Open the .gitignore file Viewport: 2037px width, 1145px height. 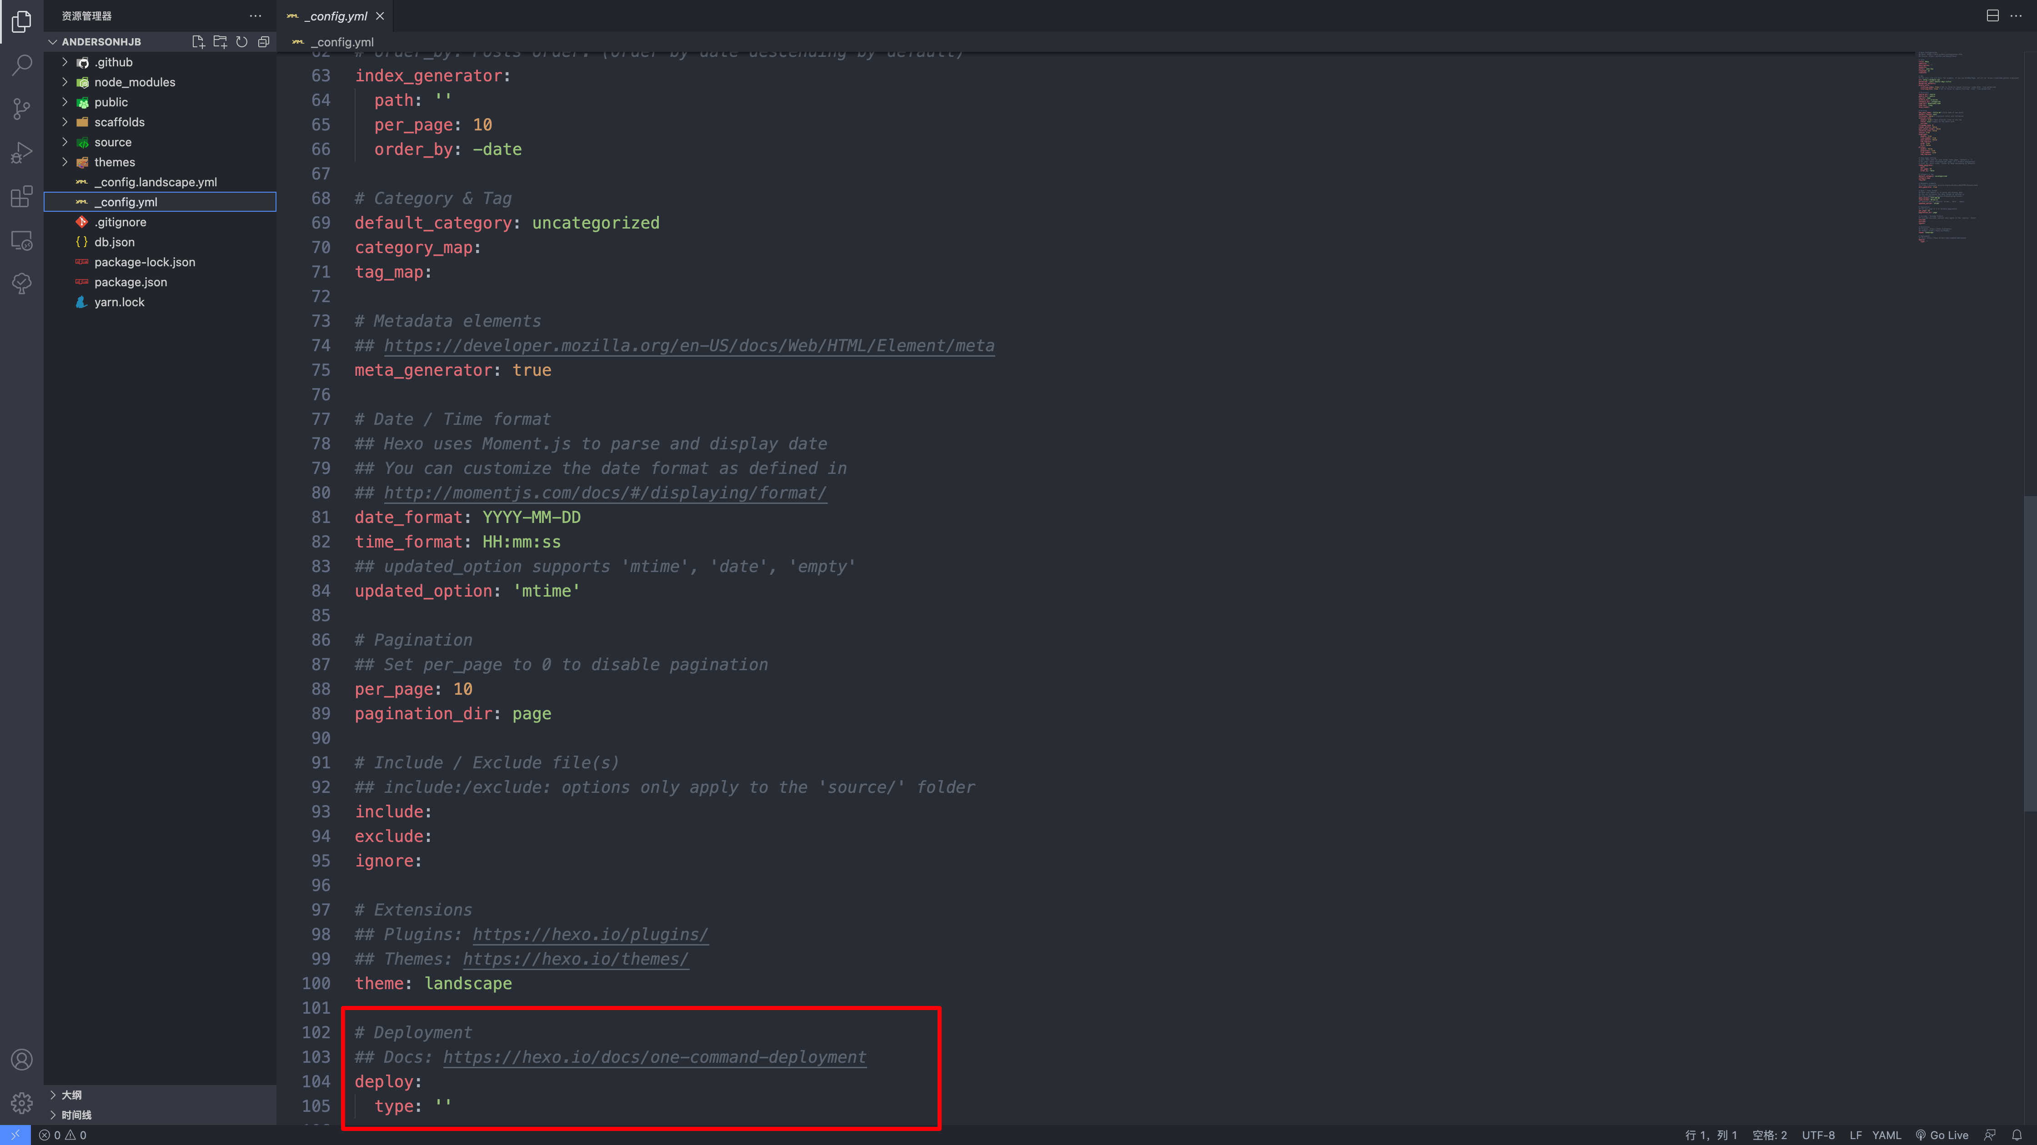pos(161,222)
